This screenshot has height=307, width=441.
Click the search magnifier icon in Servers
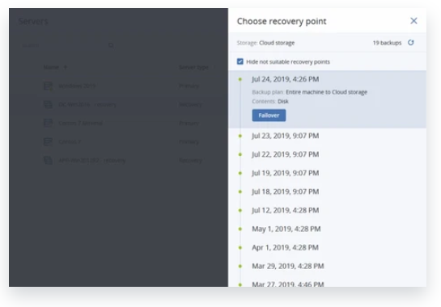coord(111,45)
